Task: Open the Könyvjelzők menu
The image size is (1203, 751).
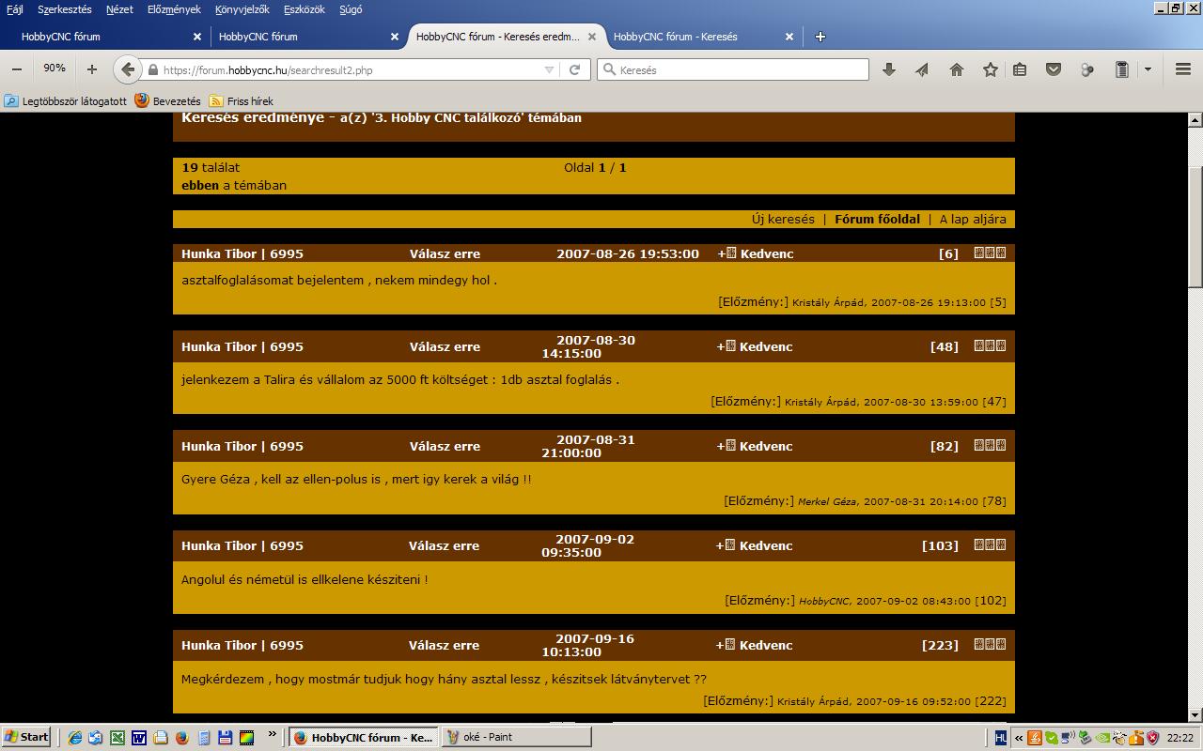Action: pos(242,9)
